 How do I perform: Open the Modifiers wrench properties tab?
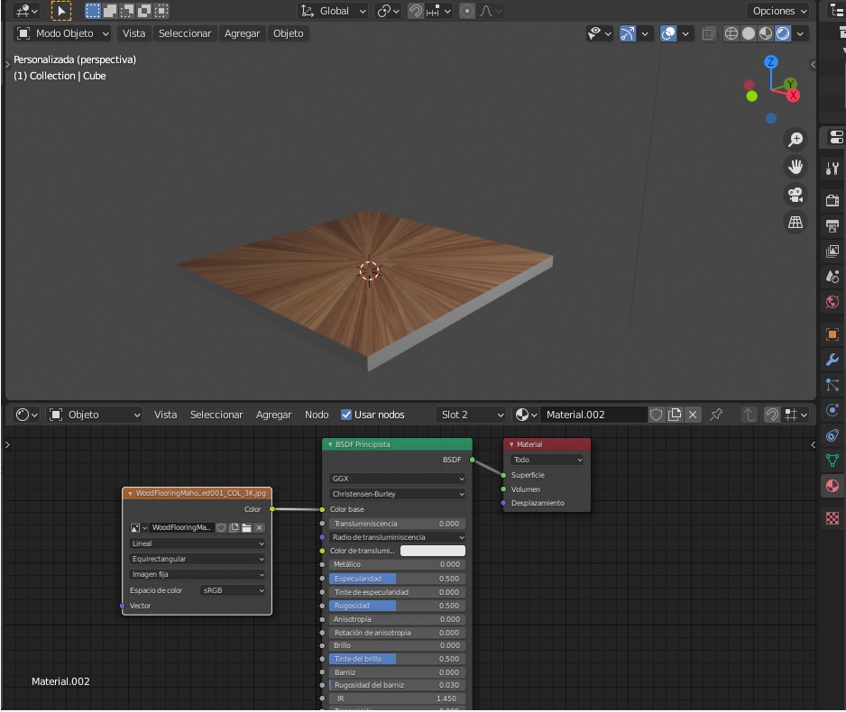click(x=832, y=360)
